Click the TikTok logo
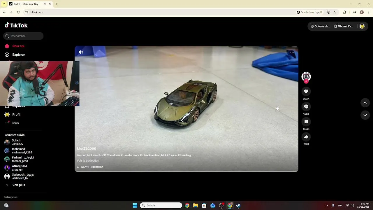The height and width of the screenshot is (210, 373). click(x=16, y=25)
